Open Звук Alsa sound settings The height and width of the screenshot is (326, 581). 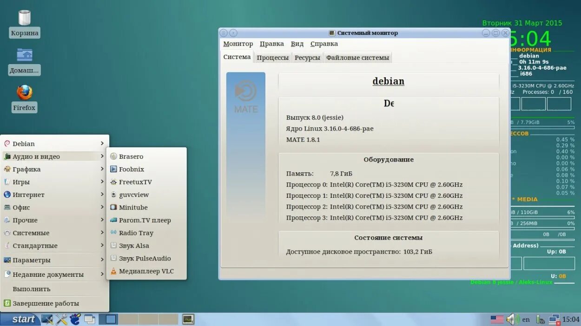(x=146, y=246)
